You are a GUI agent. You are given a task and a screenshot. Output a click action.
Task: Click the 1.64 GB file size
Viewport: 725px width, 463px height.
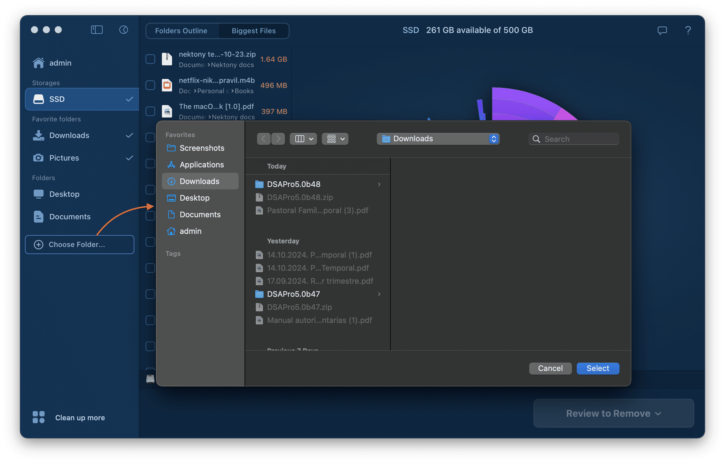point(273,59)
